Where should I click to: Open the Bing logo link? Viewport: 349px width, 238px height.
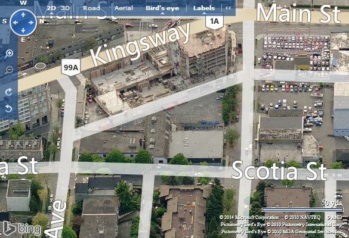(x=22, y=228)
